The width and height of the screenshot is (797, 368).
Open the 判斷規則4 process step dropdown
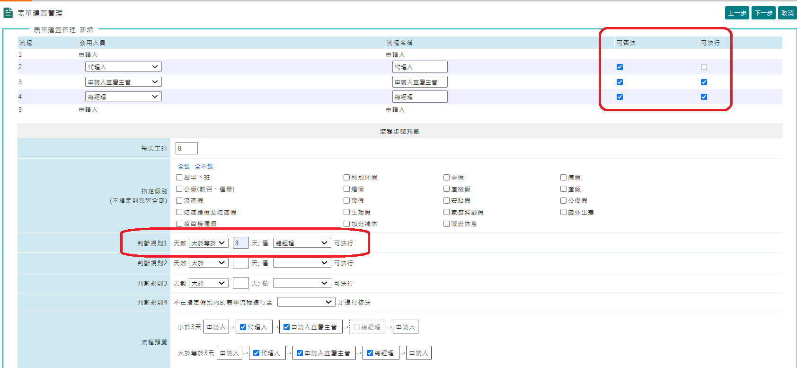click(306, 302)
